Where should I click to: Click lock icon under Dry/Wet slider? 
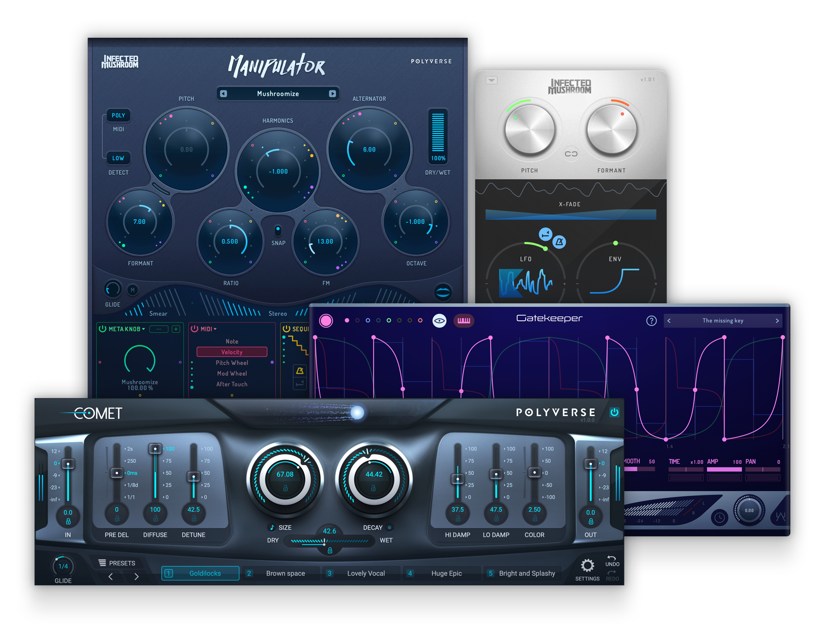coord(330,551)
